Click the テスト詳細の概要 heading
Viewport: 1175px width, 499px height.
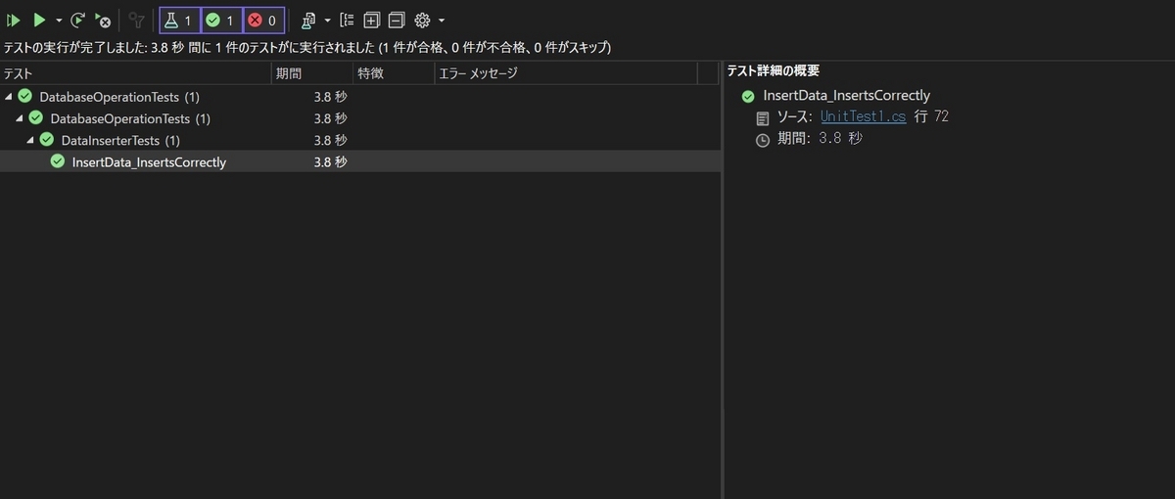(774, 70)
